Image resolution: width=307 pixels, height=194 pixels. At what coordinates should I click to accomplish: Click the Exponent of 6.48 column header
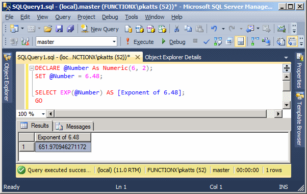click(63, 137)
